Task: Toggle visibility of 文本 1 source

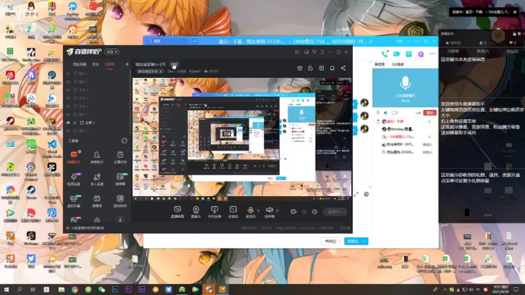Action: click(68, 106)
